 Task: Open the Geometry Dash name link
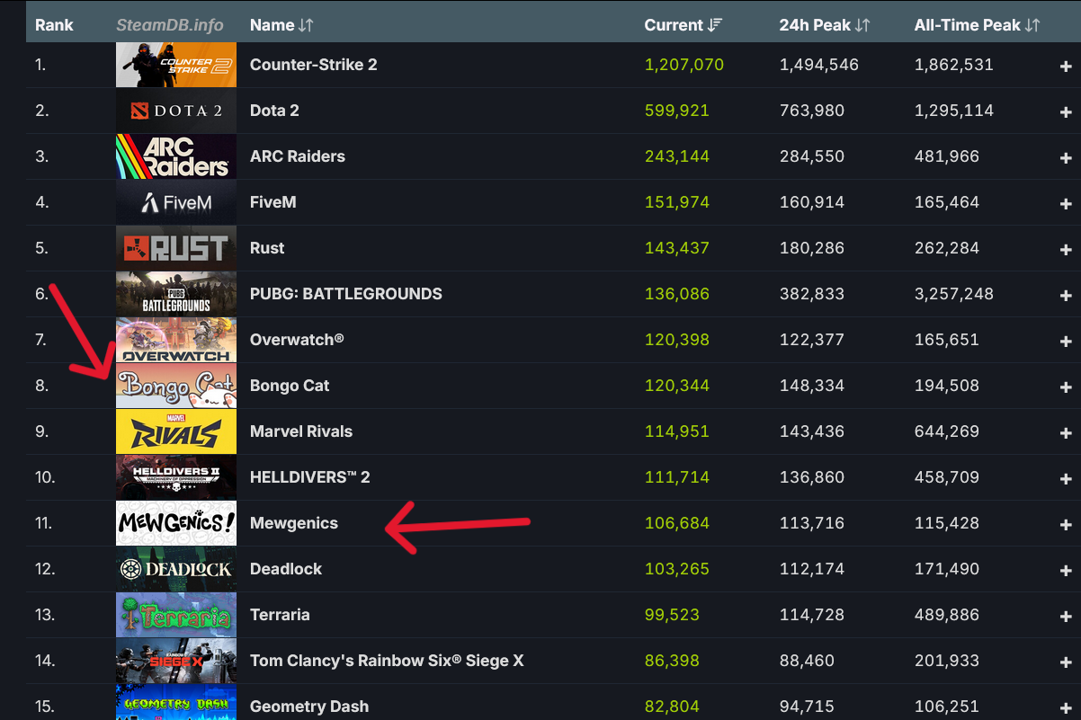[x=309, y=707]
